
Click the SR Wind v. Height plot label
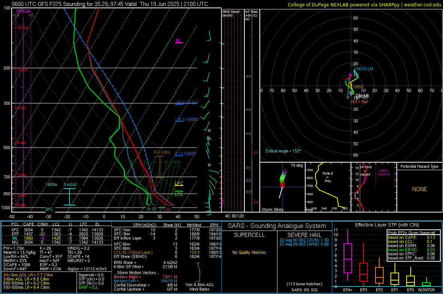pos(365,171)
